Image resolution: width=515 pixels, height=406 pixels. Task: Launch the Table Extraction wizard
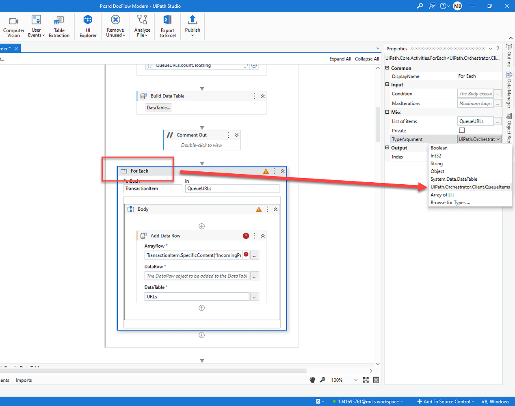pyautogui.click(x=59, y=25)
